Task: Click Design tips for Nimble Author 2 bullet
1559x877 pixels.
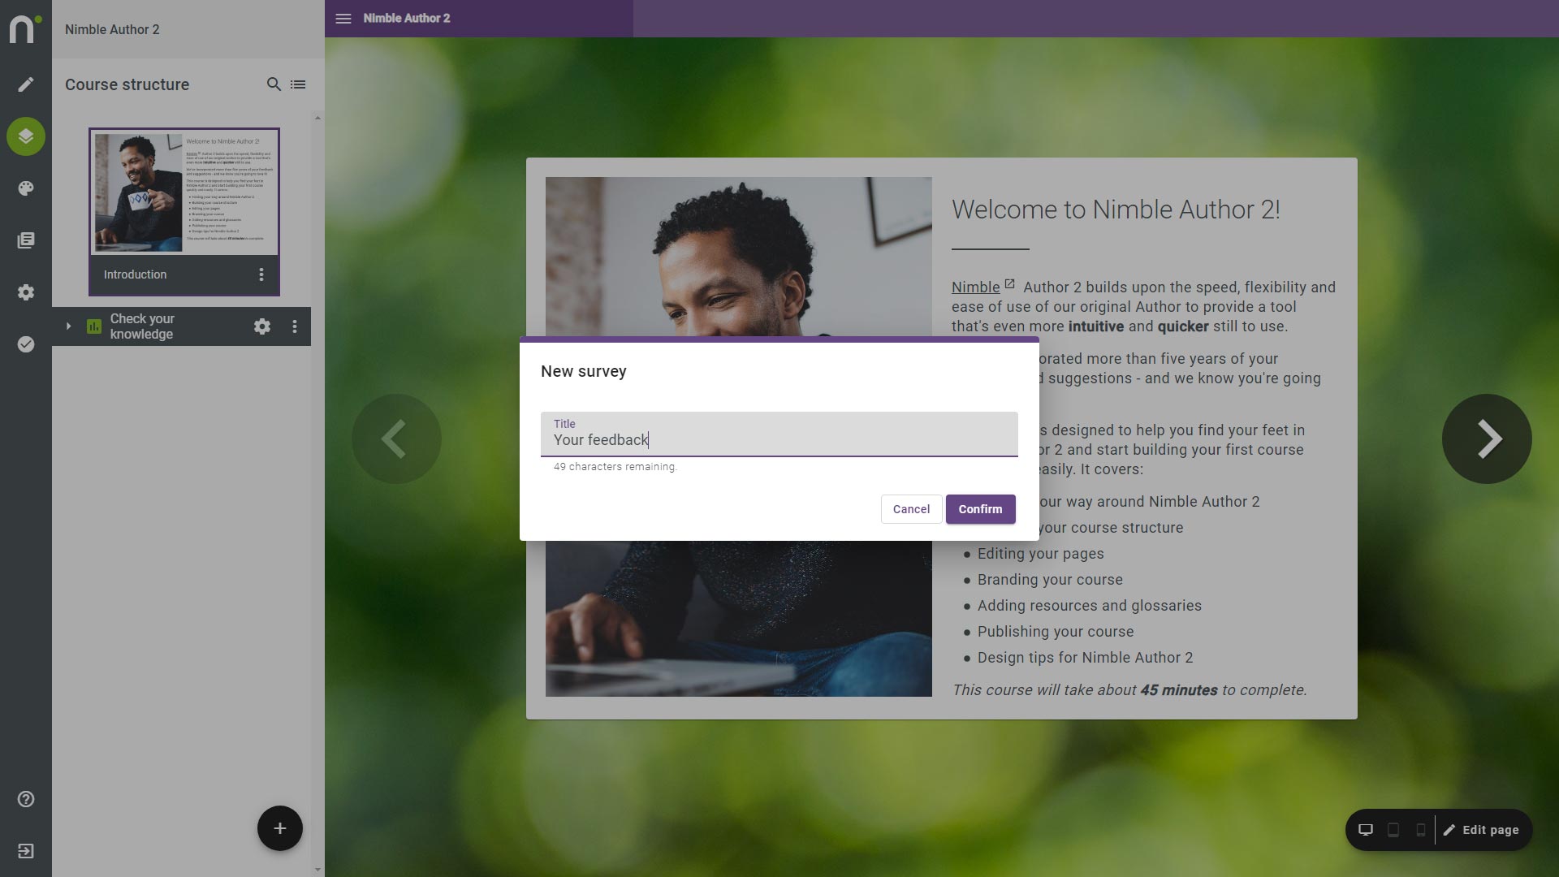Action: coord(1085,658)
